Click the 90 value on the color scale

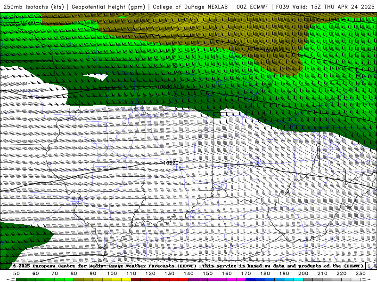coord(93,274)
